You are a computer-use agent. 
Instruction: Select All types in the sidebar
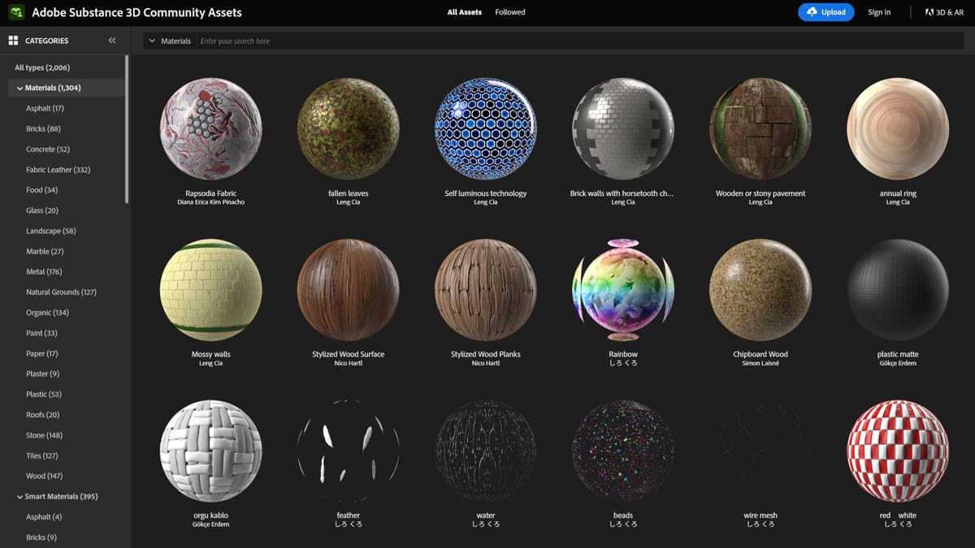42,67
